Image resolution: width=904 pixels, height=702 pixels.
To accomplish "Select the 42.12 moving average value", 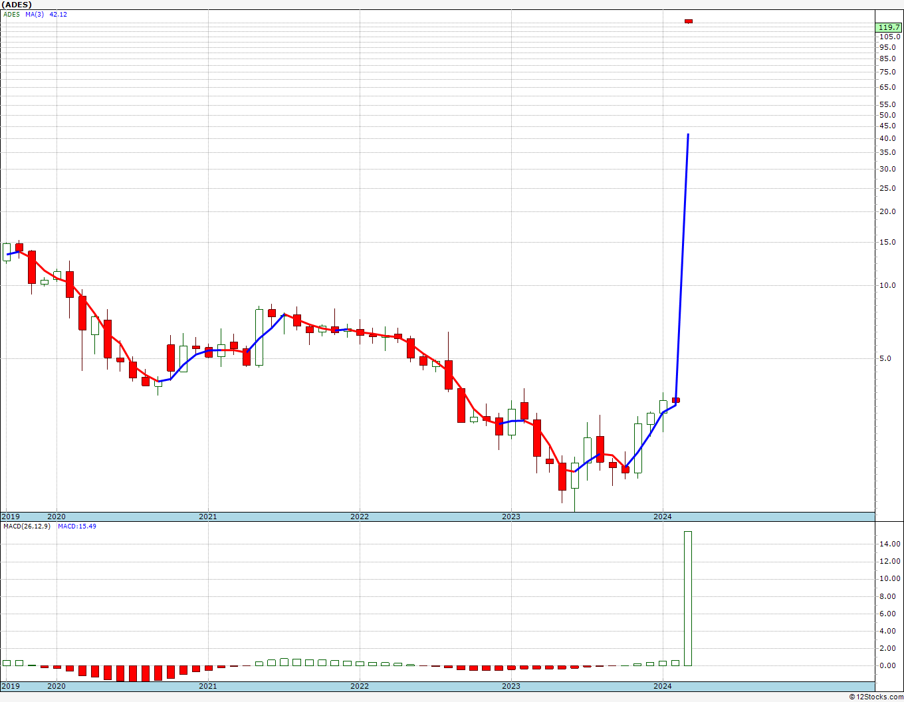I will (58, 14).
